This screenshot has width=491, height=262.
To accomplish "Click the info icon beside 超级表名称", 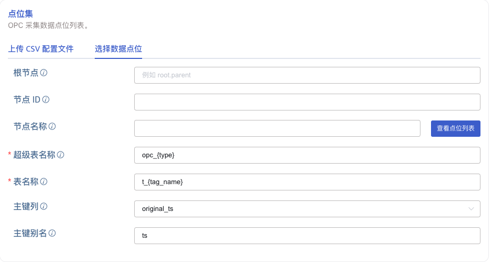I will tap(61, 155).
